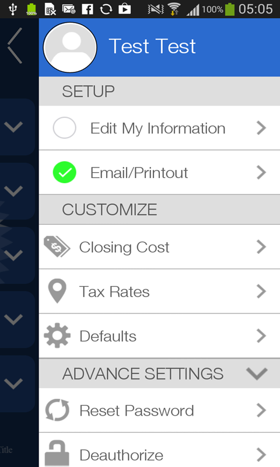This screenshot has width=280, height=467.
Task: Open the Edit My Information item
Action: [x=159, y=128]
